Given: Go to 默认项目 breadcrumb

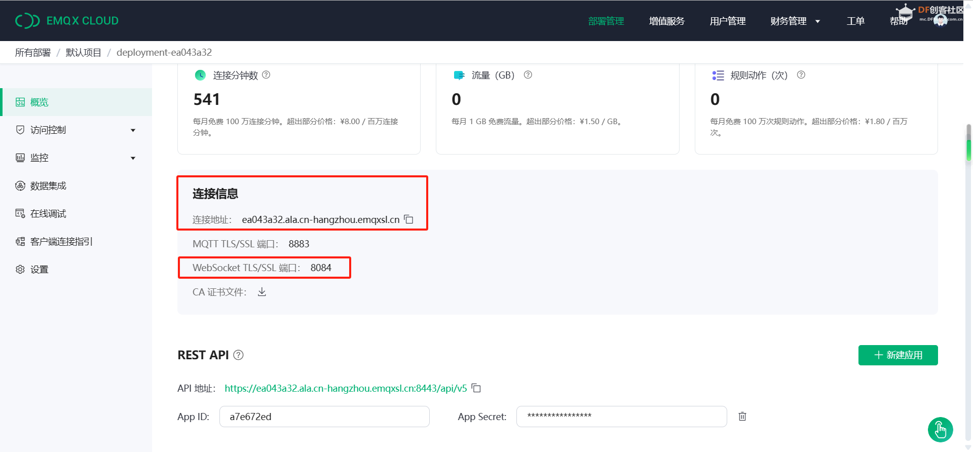Looking at the screenshot, I should tap(84, 53).
